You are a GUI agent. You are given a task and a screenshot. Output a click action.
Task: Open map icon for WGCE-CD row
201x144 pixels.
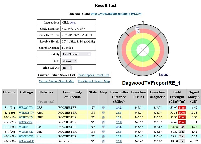pos(103,132)
